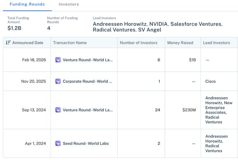Open the Seed Round - World Labs link
The image size is (238, 160).
pos(86,143)
